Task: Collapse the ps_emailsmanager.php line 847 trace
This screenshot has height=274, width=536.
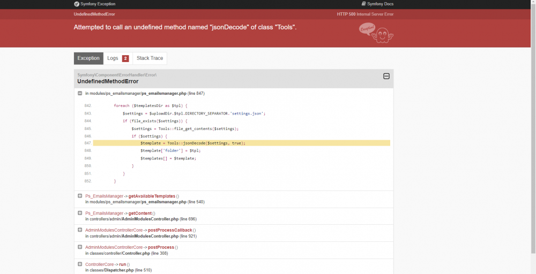Action: click(x=80, y=93)
